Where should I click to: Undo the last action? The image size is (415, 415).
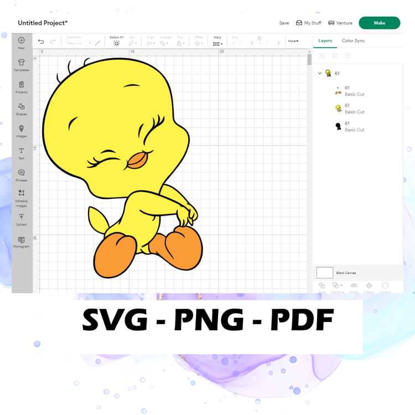pos(41,41)
